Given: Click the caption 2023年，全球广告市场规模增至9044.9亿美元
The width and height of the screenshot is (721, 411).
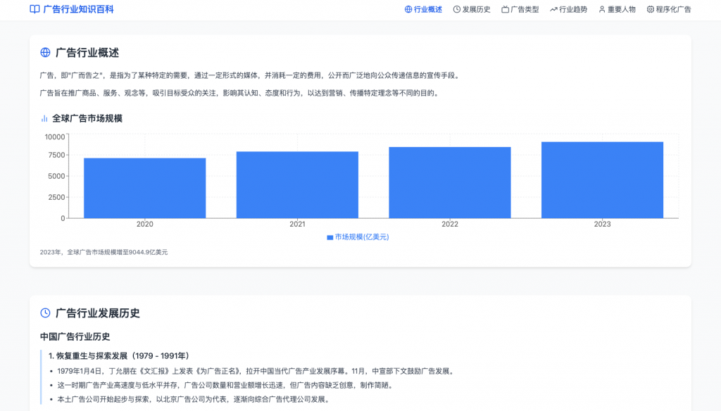Looking at the screenshot, I should (104, 253).
